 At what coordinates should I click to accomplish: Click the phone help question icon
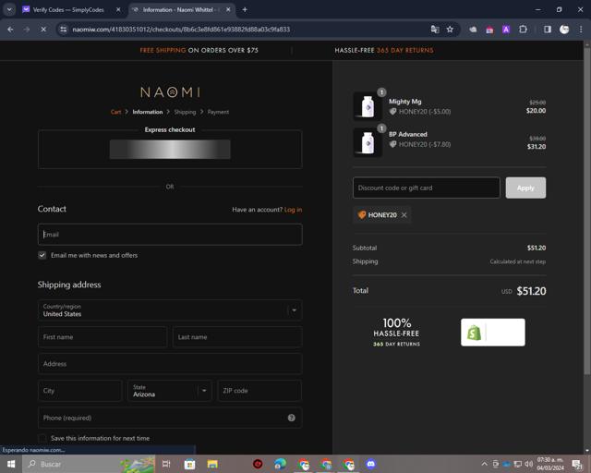click(x=292, y=418)
